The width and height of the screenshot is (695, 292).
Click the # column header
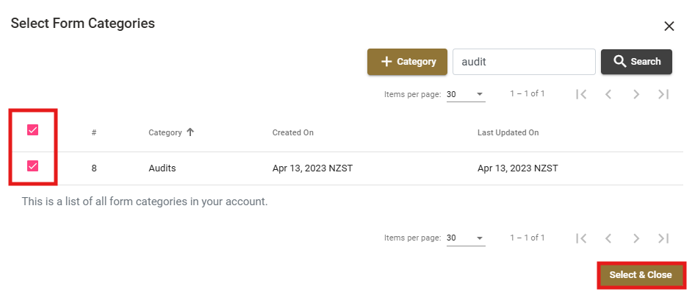[x=94, y=132]
